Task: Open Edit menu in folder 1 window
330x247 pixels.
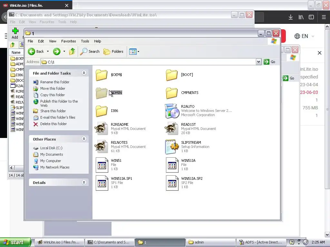Action: (x=41, y=41)
